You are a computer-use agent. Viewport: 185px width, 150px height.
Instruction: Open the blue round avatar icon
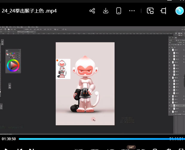(179, 11)
